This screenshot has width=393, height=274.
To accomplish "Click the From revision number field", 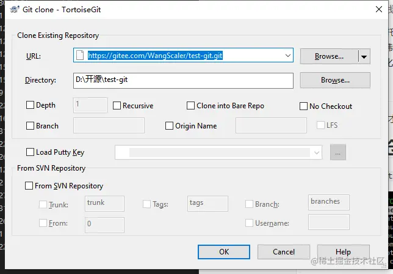I will [x=104, y=225].
